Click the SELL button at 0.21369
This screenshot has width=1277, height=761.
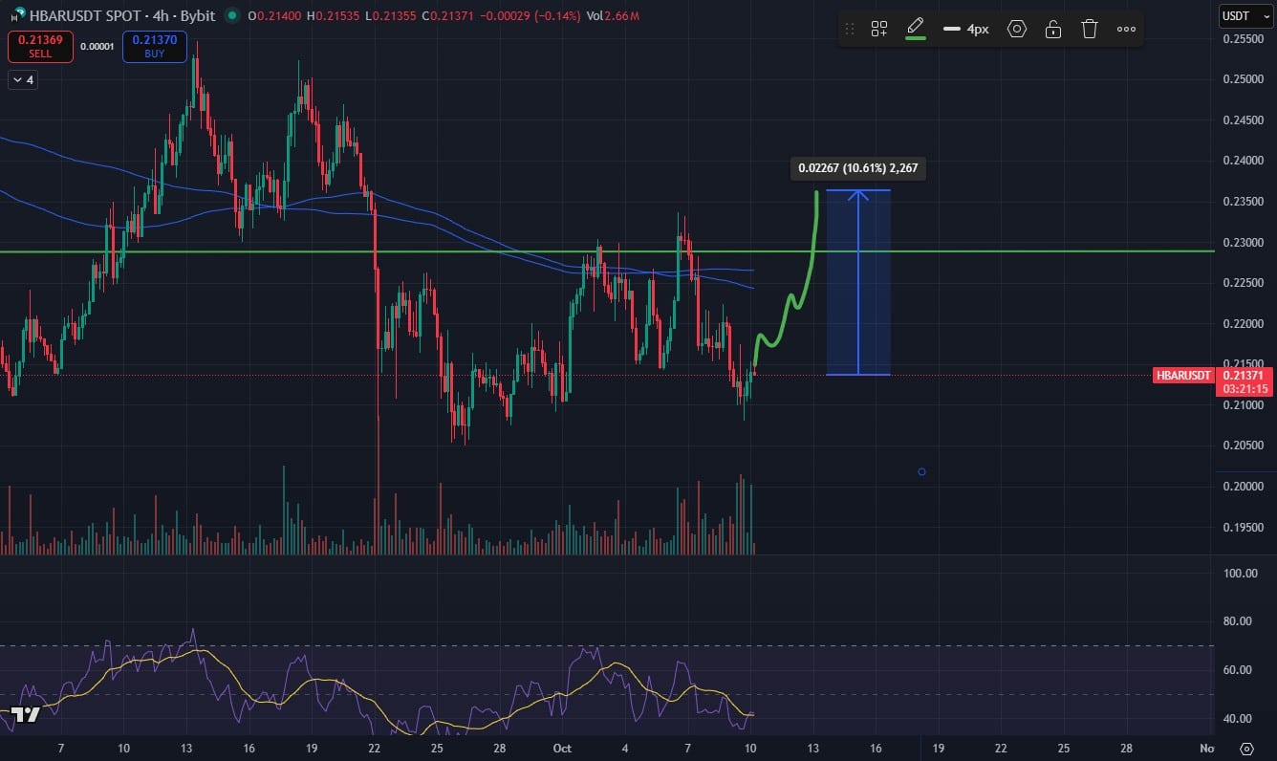pyautogui.click(x=40, y=46)
